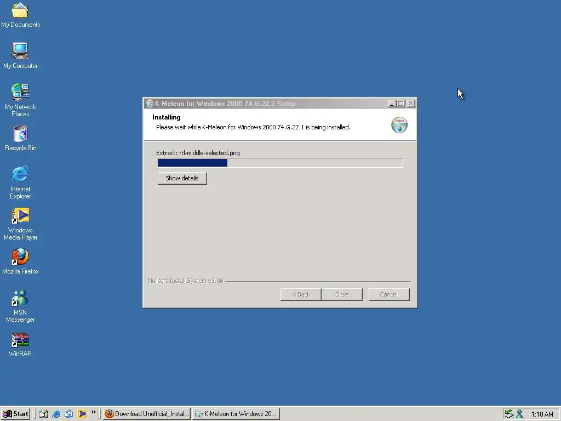561x421 pixels.
Task: Minimize the K-Meleon setup window
Action: click(x=392, y=104)
